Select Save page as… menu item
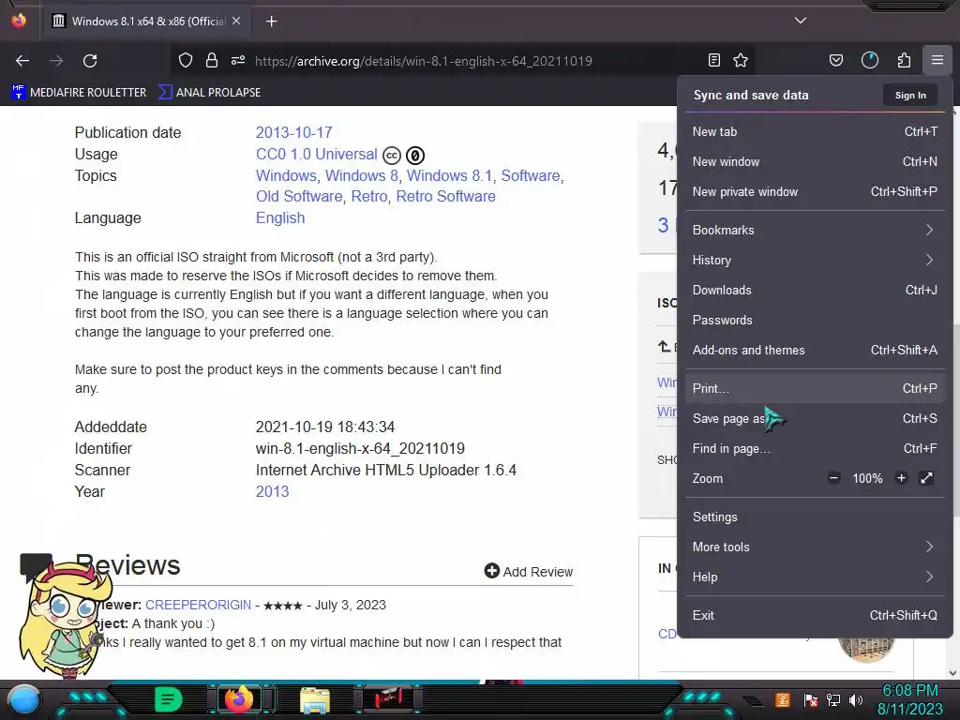 815,419
